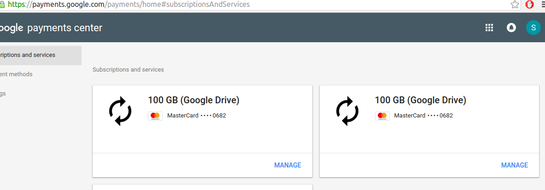Open the account avatar labeled S
This screenshot has height=190, width=545.
[x=533, y=28]
